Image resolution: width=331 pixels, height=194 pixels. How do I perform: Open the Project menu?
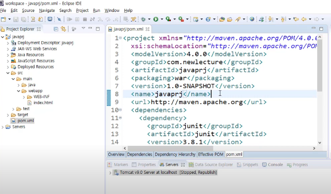tap(82, 11)
